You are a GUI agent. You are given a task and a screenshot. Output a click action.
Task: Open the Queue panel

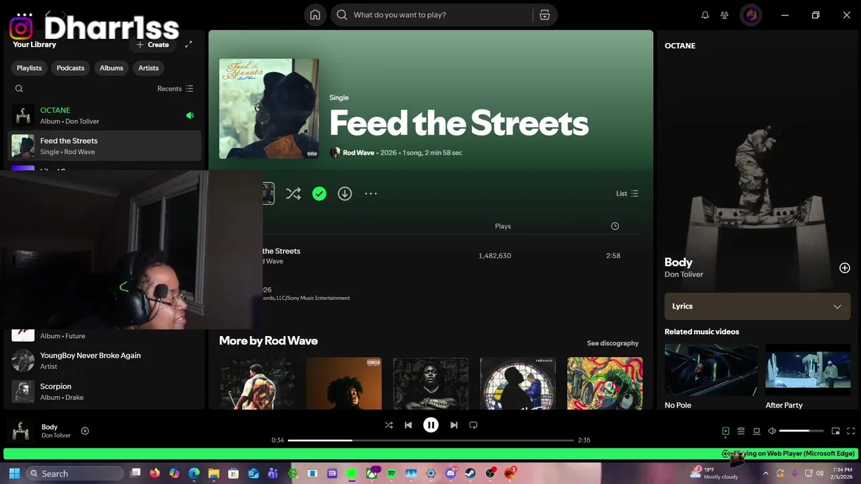pos(741,431)
